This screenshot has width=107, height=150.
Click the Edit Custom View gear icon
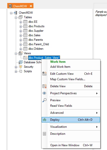(x=44, y=74)
